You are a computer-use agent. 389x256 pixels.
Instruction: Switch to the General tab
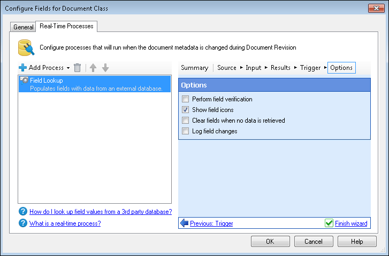point(23,27)
